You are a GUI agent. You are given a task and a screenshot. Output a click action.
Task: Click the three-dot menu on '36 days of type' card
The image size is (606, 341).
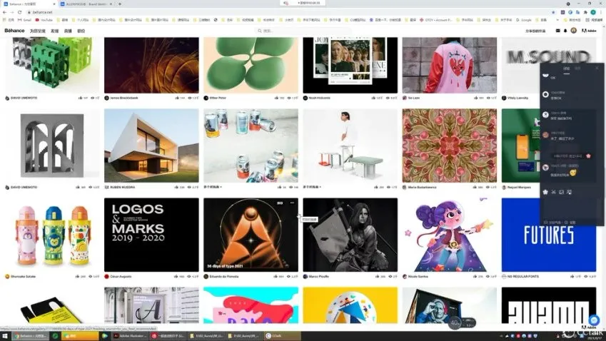pos(292,203)
